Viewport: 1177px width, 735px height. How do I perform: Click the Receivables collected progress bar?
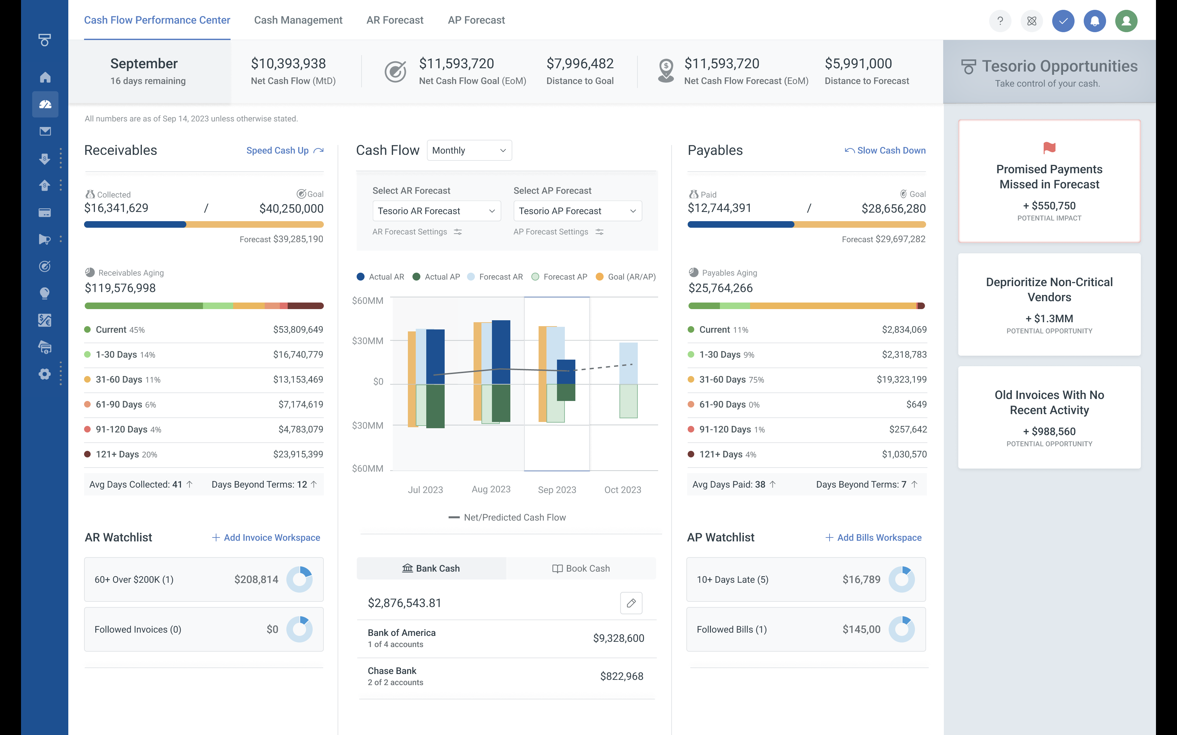point(203,224)
